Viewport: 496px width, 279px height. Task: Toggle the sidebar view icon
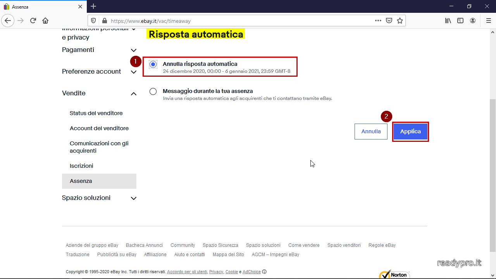tap(460, 21)
